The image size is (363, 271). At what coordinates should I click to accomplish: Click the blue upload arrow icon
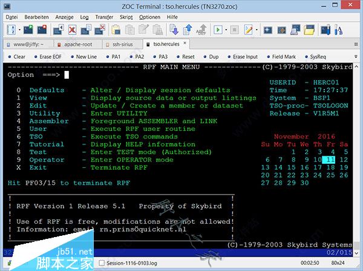point(187,30)
